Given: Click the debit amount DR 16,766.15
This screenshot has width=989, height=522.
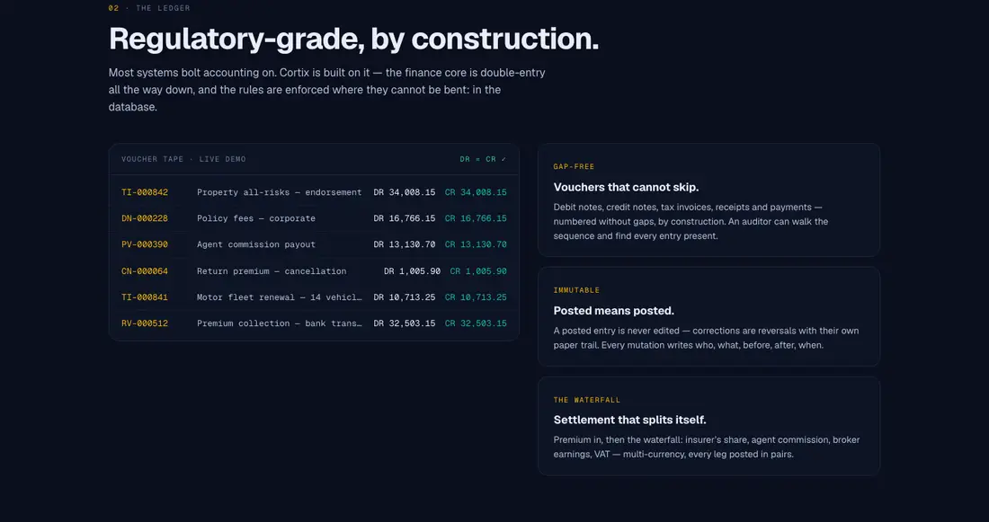Looking at the screenshot, I should click(405, 218).
